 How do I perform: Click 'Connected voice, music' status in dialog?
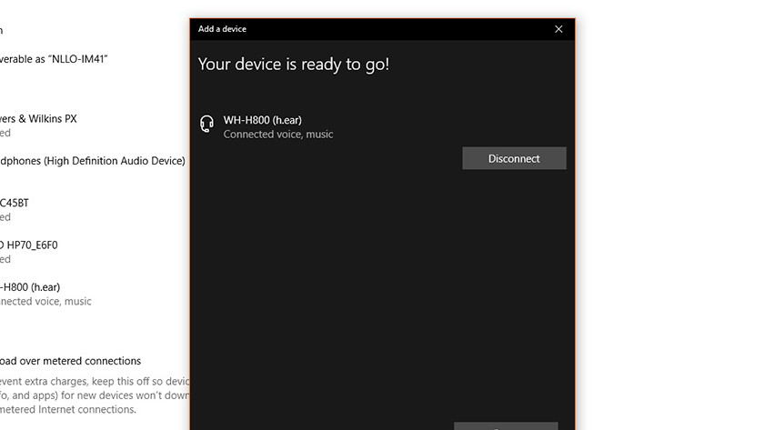point(278,135)
